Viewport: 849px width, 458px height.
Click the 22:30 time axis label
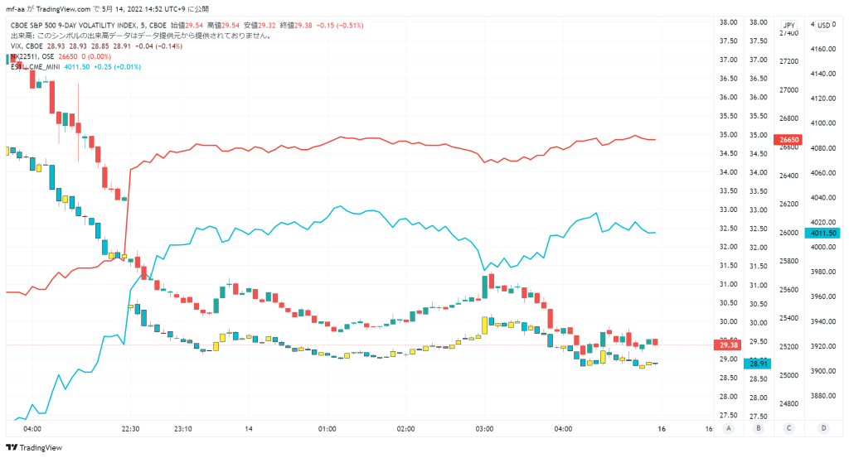pyautogui.click(x=130, y=429)
